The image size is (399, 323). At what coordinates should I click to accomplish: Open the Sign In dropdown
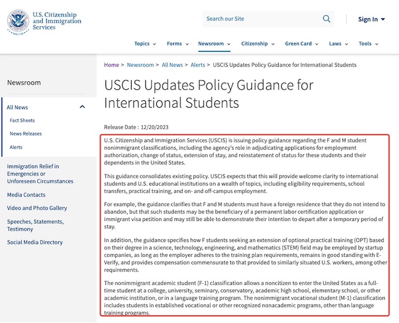(372, 19)
